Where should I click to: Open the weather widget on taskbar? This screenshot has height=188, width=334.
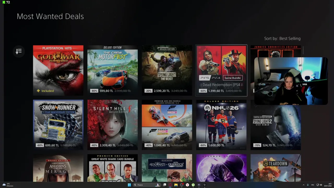pyautogui.click(x=8, y=185)
